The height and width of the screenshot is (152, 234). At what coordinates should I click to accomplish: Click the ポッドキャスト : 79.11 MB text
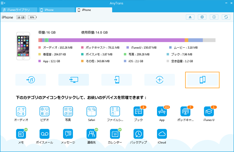[x=102, y=48]
